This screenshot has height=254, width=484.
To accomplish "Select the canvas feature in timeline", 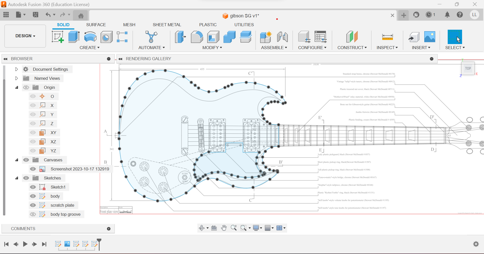I will [x=67, y=244].
